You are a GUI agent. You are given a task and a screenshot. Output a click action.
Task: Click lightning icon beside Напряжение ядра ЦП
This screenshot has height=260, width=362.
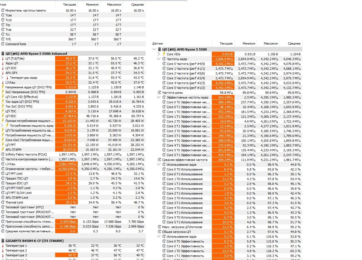tap(3, 87)
